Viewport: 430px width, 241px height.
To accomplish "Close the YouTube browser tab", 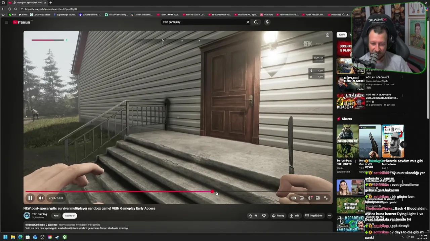I will 45,3.
